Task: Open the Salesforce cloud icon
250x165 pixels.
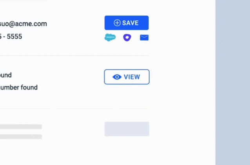Action: tap(110, 38)
